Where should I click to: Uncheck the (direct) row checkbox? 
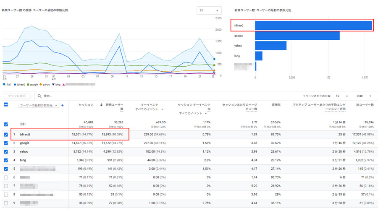6,135
